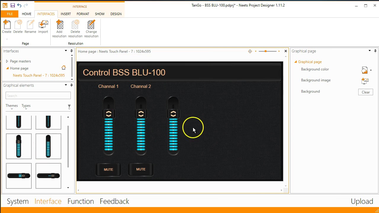Pin the Interfaces panel
The height and width of the screenshot is (213, 379).
71,51
